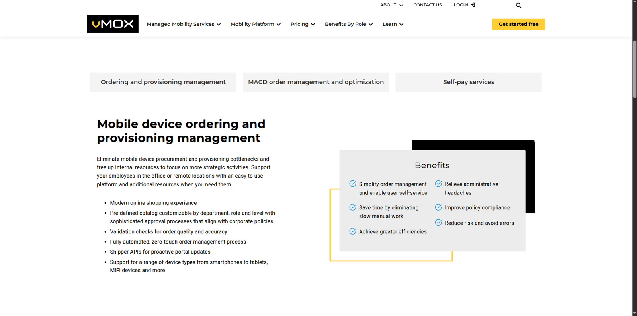The image size is (637, 316).
Task: Click checkmark icon beside Save time by eliminating
Action: pos(353,207)
